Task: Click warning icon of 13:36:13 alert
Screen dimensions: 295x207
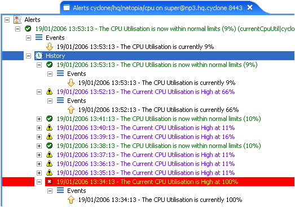Action: click(x=50, y=164)
